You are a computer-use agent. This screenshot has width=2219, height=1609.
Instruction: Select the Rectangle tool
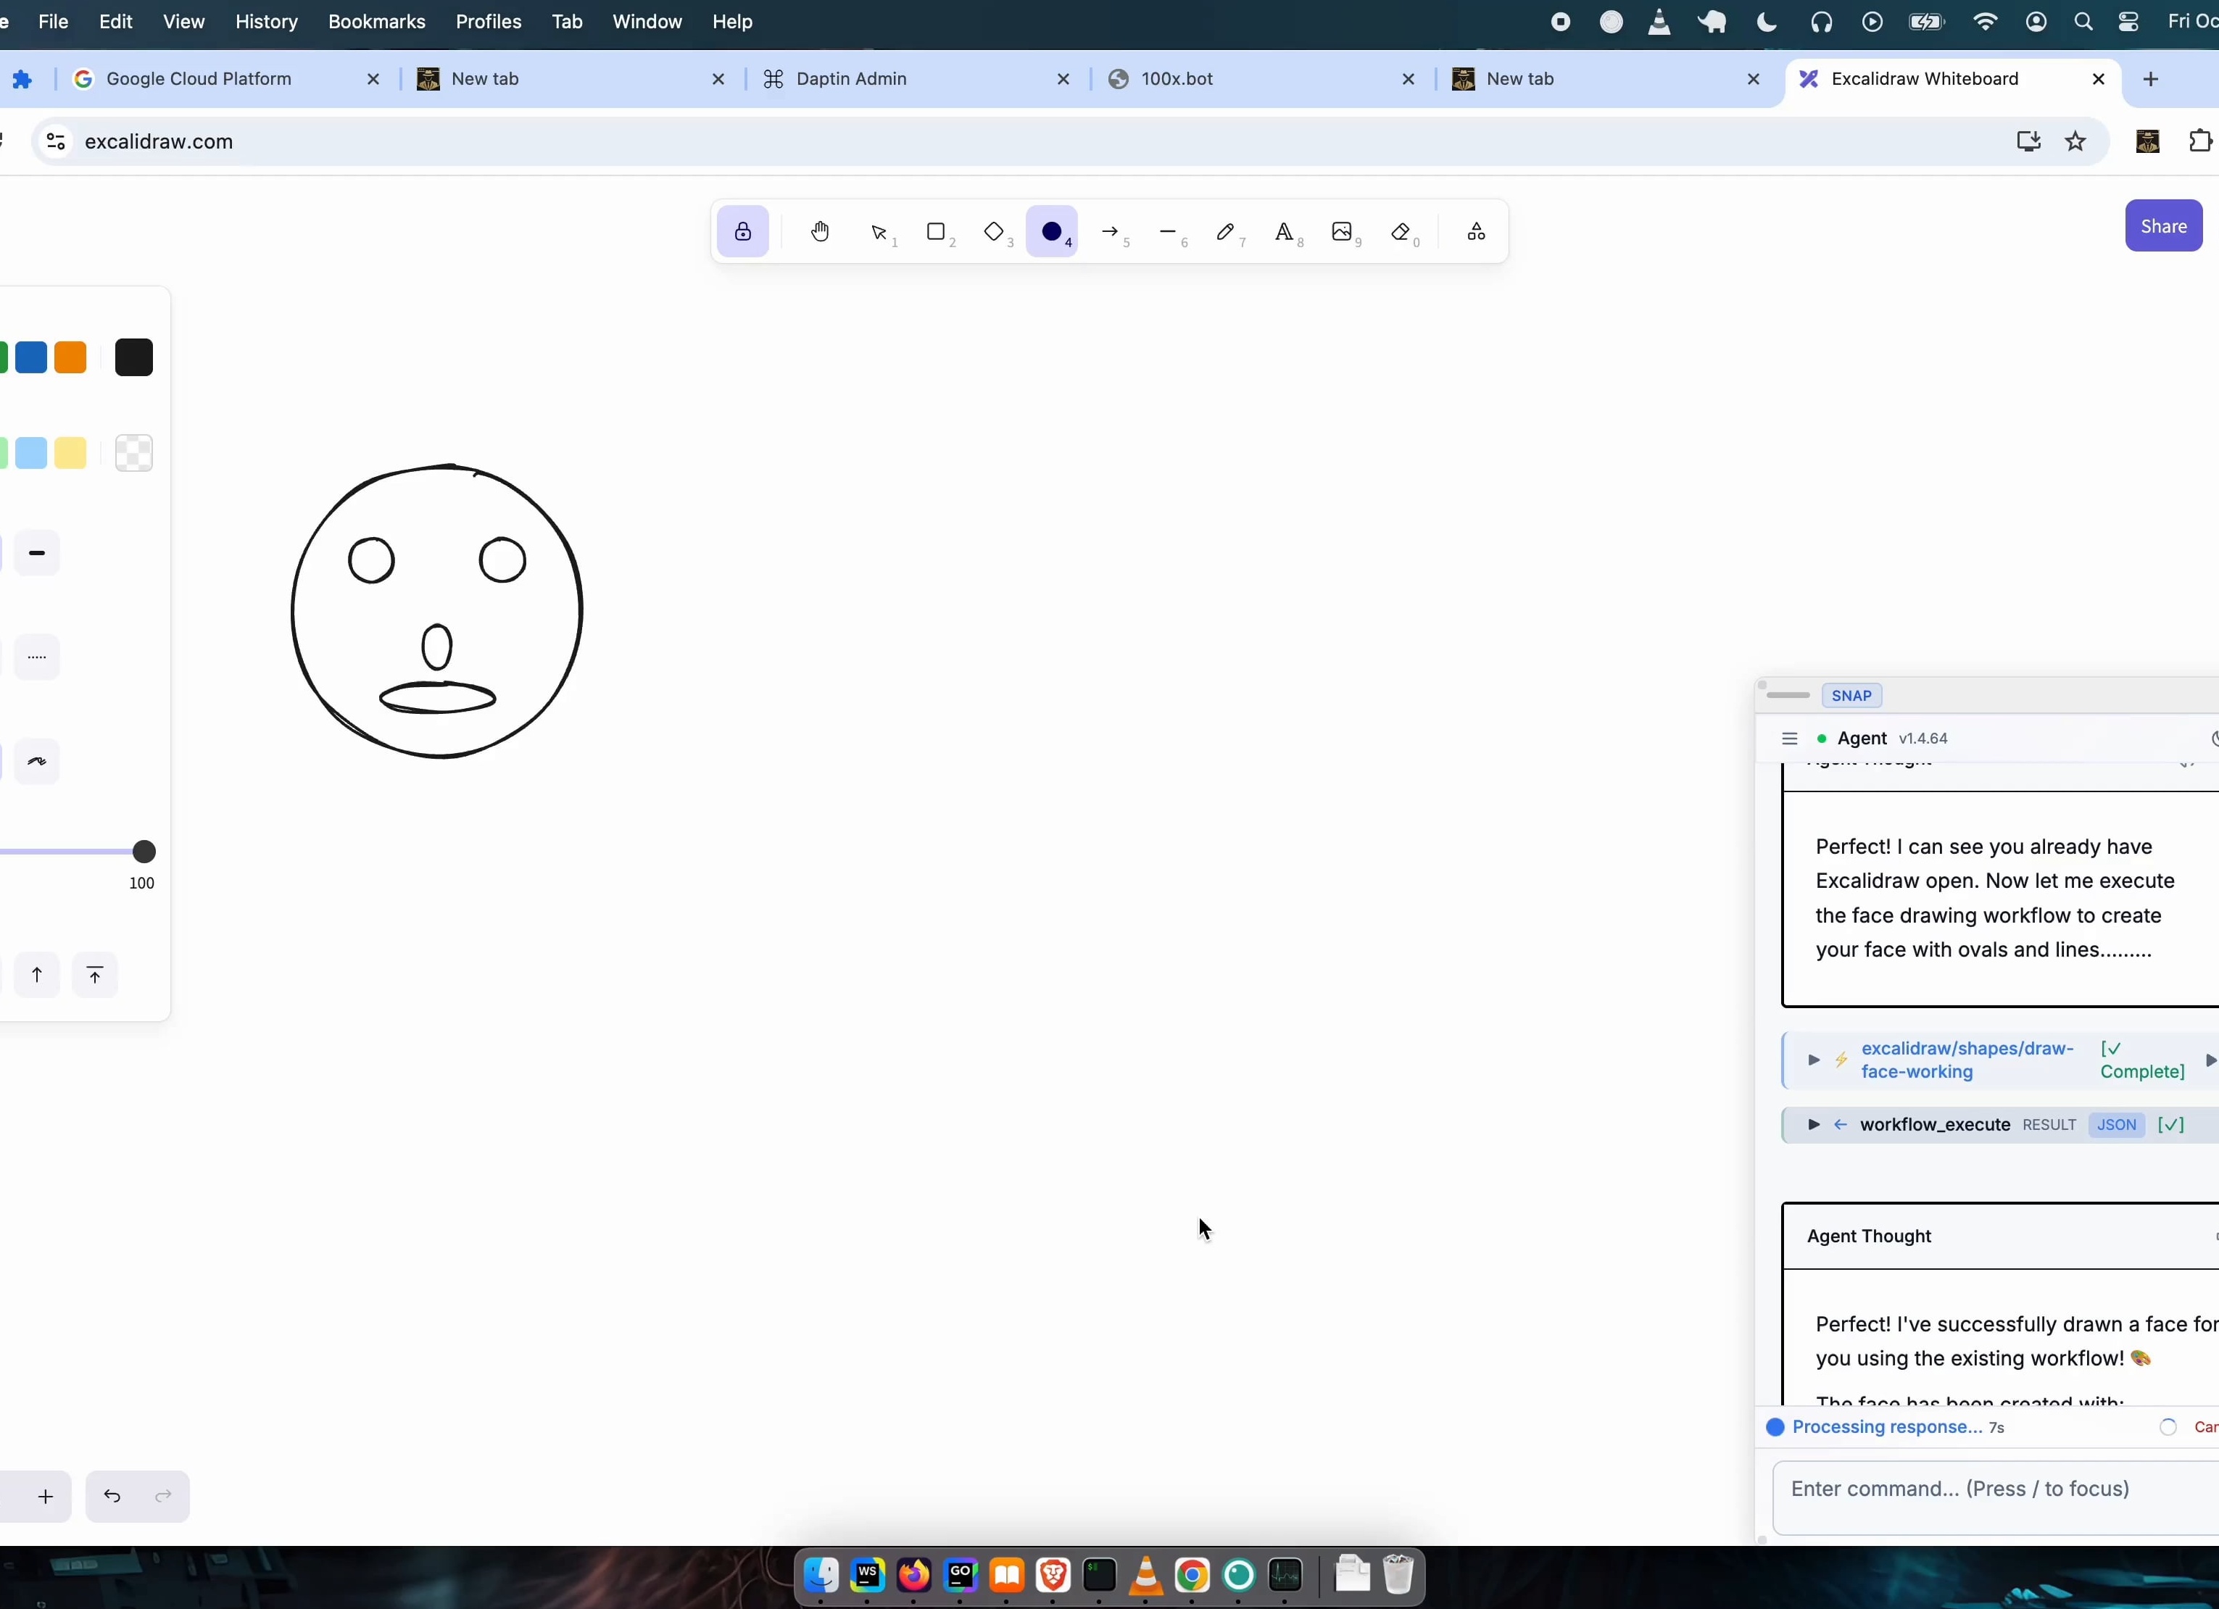937,232
